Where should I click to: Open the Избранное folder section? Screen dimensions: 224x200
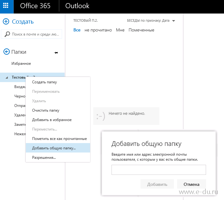tap(21, 64)
